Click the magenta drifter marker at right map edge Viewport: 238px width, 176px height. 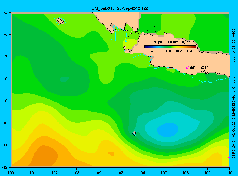pyautogui.click(x=229, y=158)
